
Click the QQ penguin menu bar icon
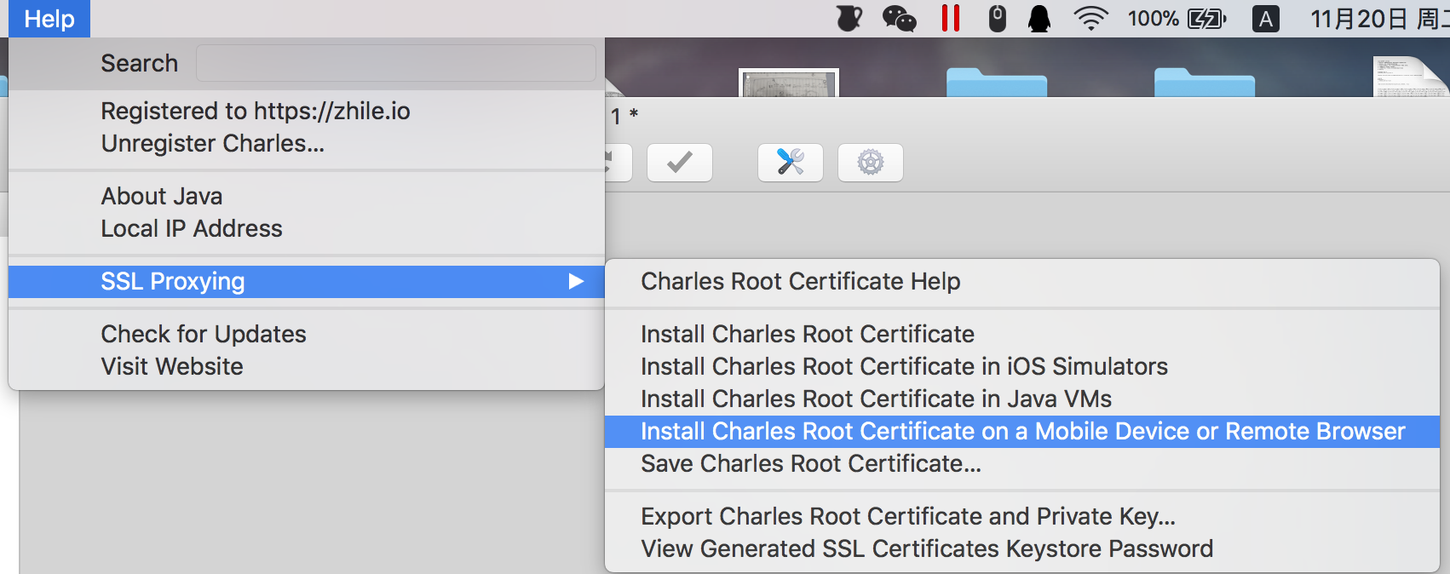tap(1039, 19)
